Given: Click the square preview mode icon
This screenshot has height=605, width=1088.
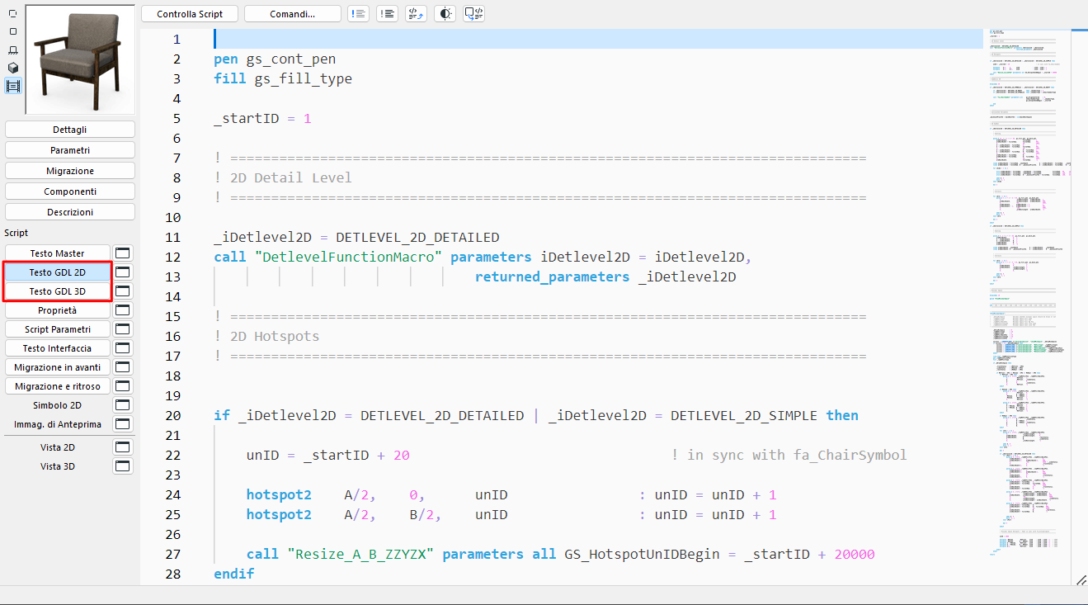Looking at the screenshot, I should [13, 31].
